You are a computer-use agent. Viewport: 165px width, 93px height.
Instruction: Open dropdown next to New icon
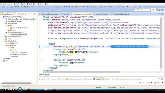click(4, 6)
